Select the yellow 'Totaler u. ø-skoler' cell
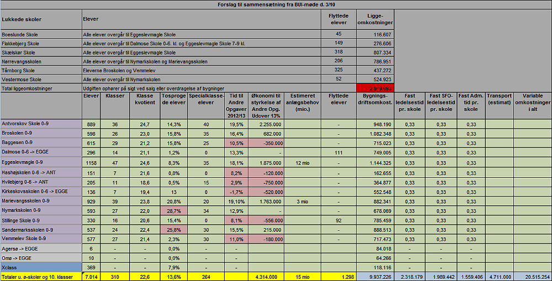552x281 pixels. (x=40, y=277)
